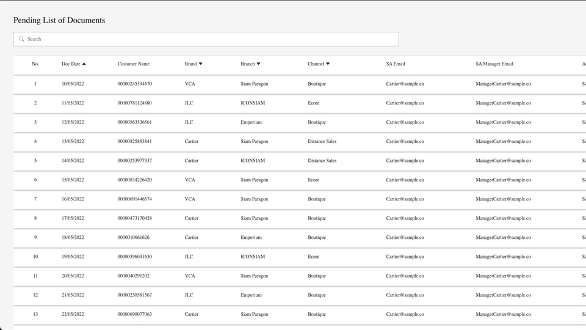Select customer 0000010661626
The width and height of the screenshot is (586, 330).
134,238
